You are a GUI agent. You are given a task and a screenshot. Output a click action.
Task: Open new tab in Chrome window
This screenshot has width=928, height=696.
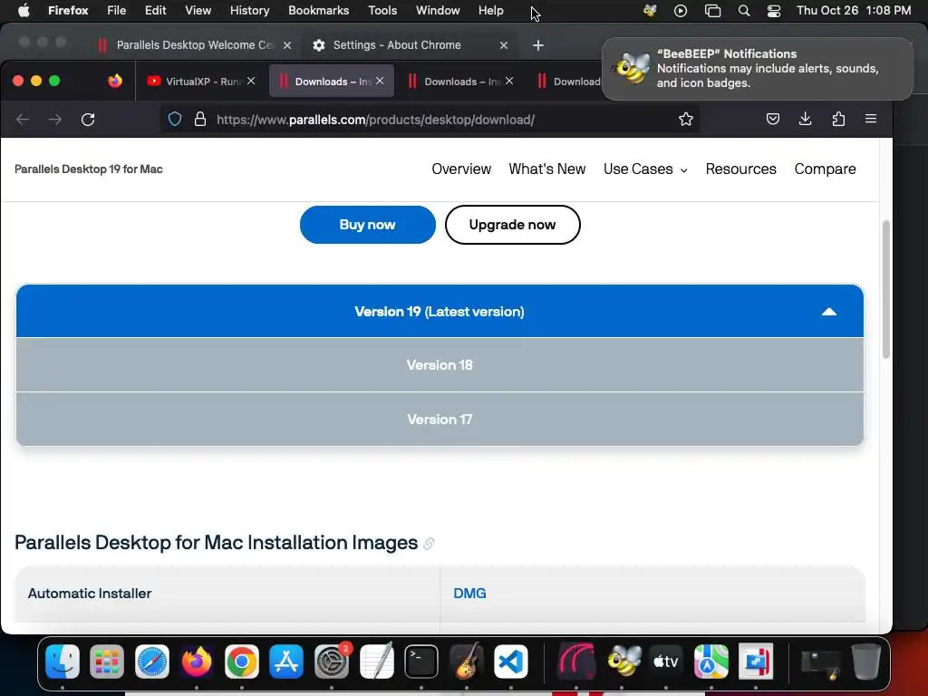pyautogui.click(x=538, y=45)
